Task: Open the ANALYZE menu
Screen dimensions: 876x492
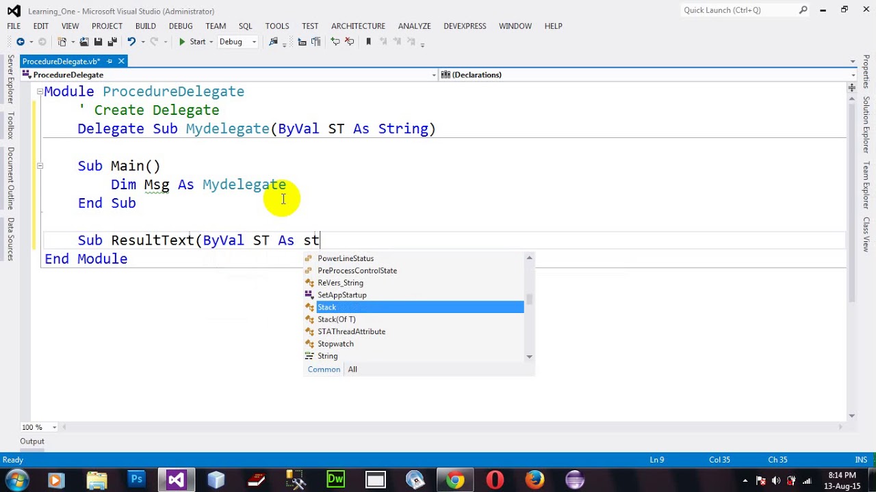Action: click(x=414, y=26)
